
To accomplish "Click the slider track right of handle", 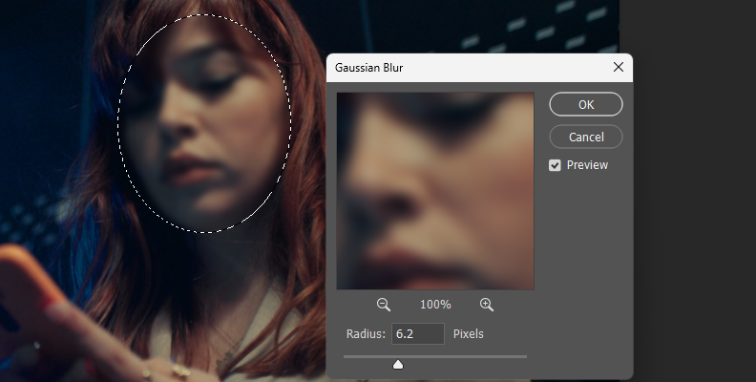I will [x=468, y=356].
